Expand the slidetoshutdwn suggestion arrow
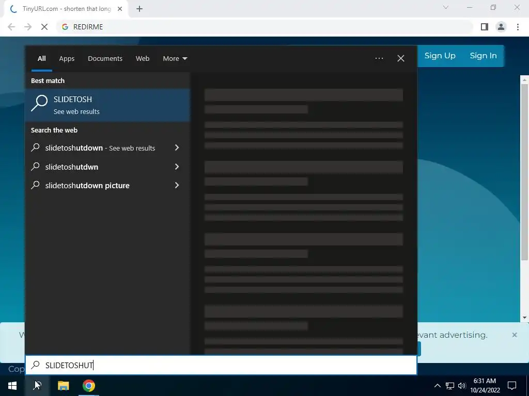 click(x=177, y=167)
